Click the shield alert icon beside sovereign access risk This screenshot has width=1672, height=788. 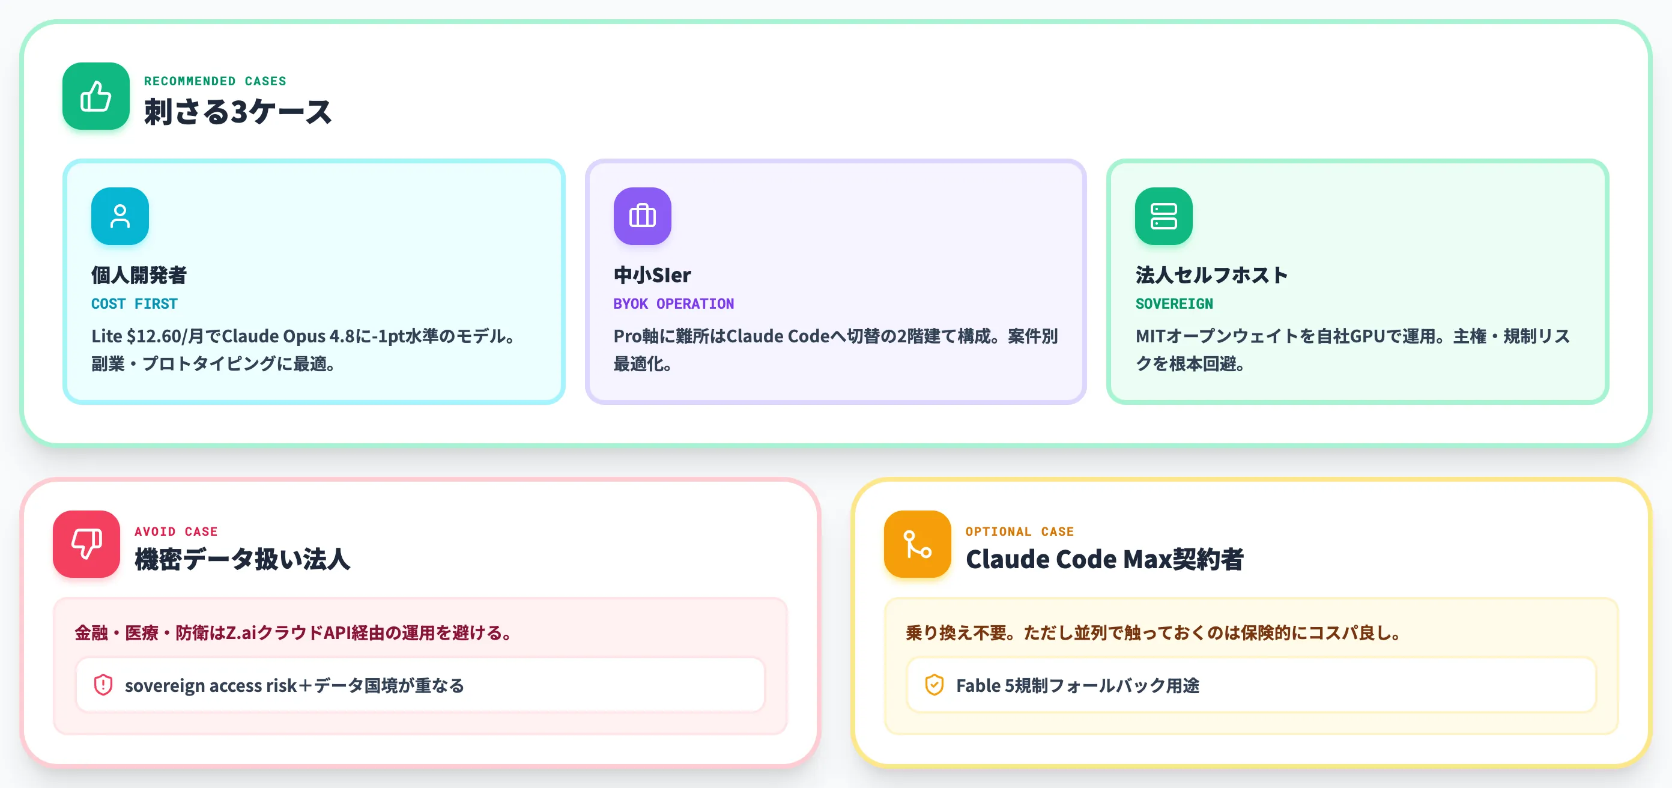[x=103, y=685]
